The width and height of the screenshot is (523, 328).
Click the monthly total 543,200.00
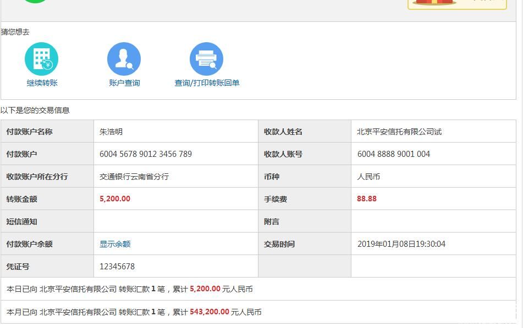[x=210, y=312]
